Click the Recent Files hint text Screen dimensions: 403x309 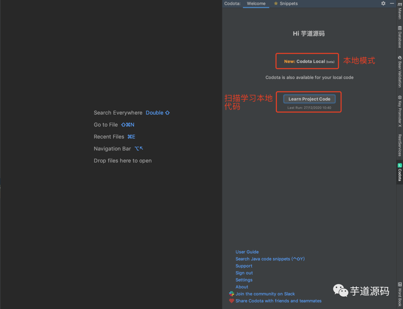tap(109, 137)
